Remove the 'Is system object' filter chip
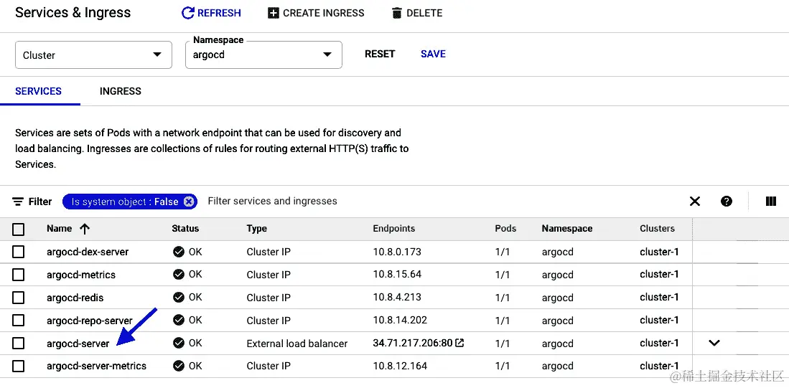The width and height of the screenshot is (789, 388). coord(188,202)
